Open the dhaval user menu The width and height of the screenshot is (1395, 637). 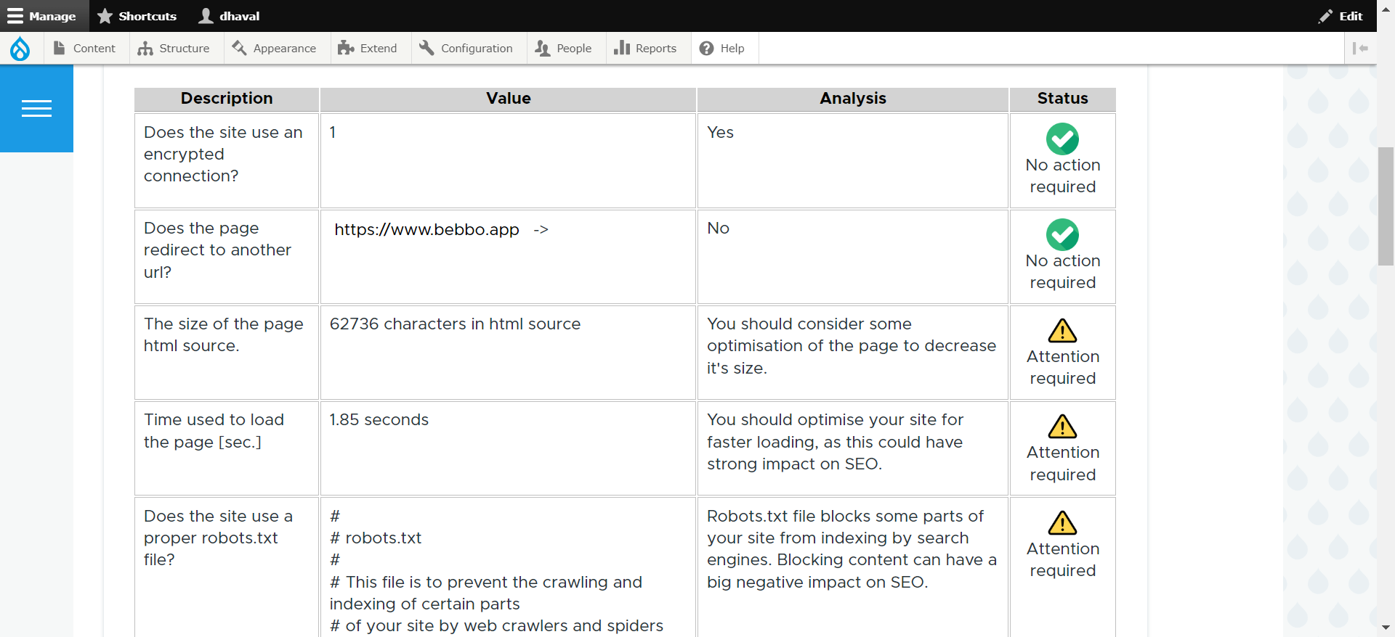[x=229, y=16]
